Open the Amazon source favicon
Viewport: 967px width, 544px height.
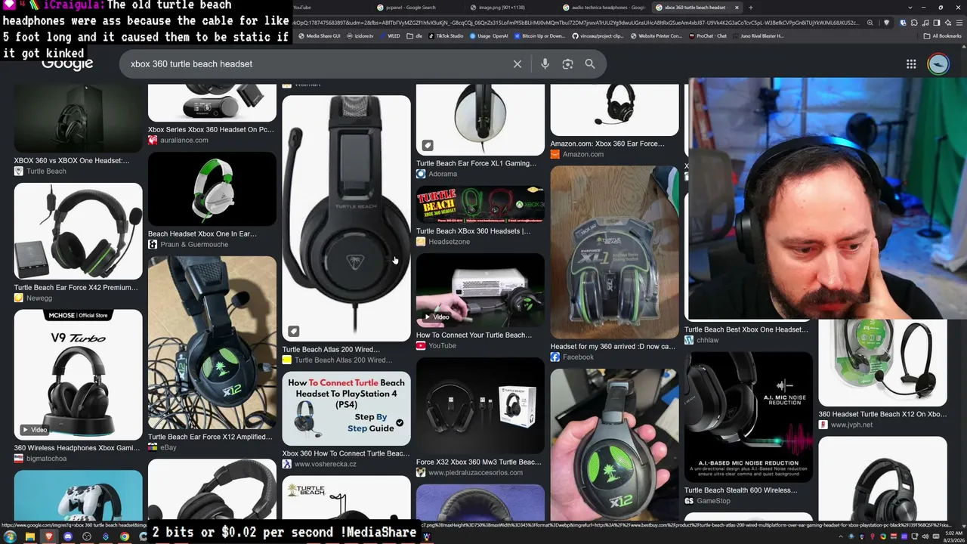(x=555, y=154)
